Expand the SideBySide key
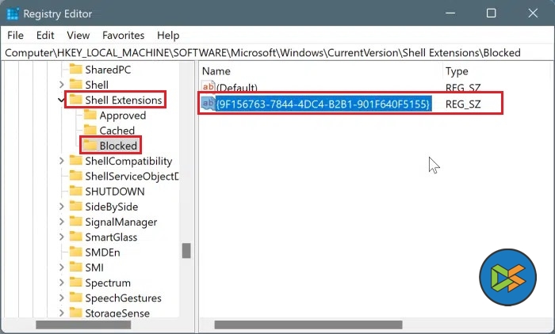The image size is (555, 334). (62, 207)
